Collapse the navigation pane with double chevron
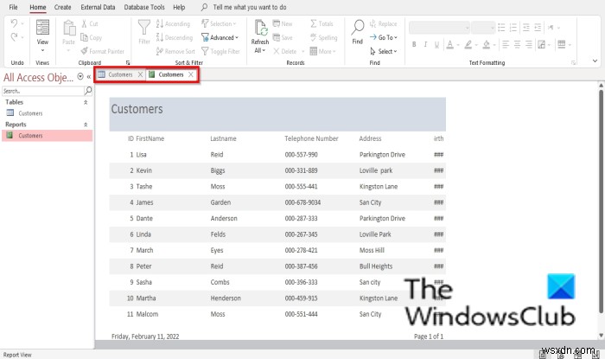605x359 pixels. (88, 77)
